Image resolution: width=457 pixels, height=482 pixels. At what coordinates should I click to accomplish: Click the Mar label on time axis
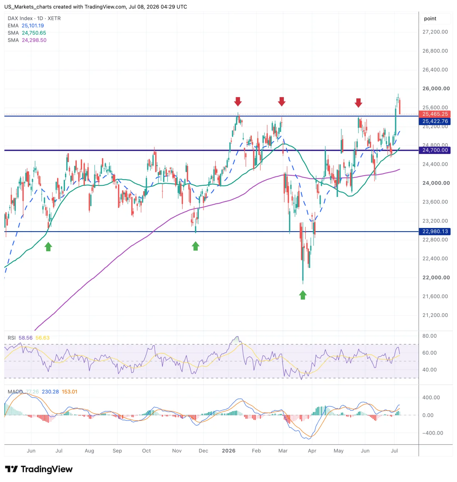pos(283,451)
